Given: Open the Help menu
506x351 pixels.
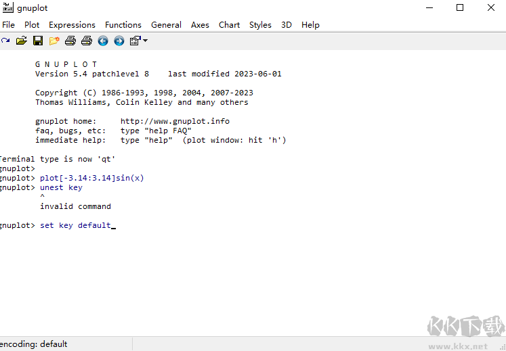Looking at the screenshot, I should 310,24.
